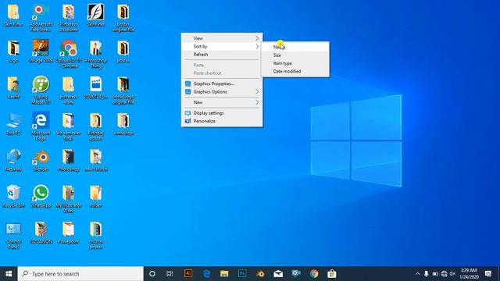Select the Pinterest Accounts folder
The height and width of the screenshot is (281, 500).
[68, 18]
